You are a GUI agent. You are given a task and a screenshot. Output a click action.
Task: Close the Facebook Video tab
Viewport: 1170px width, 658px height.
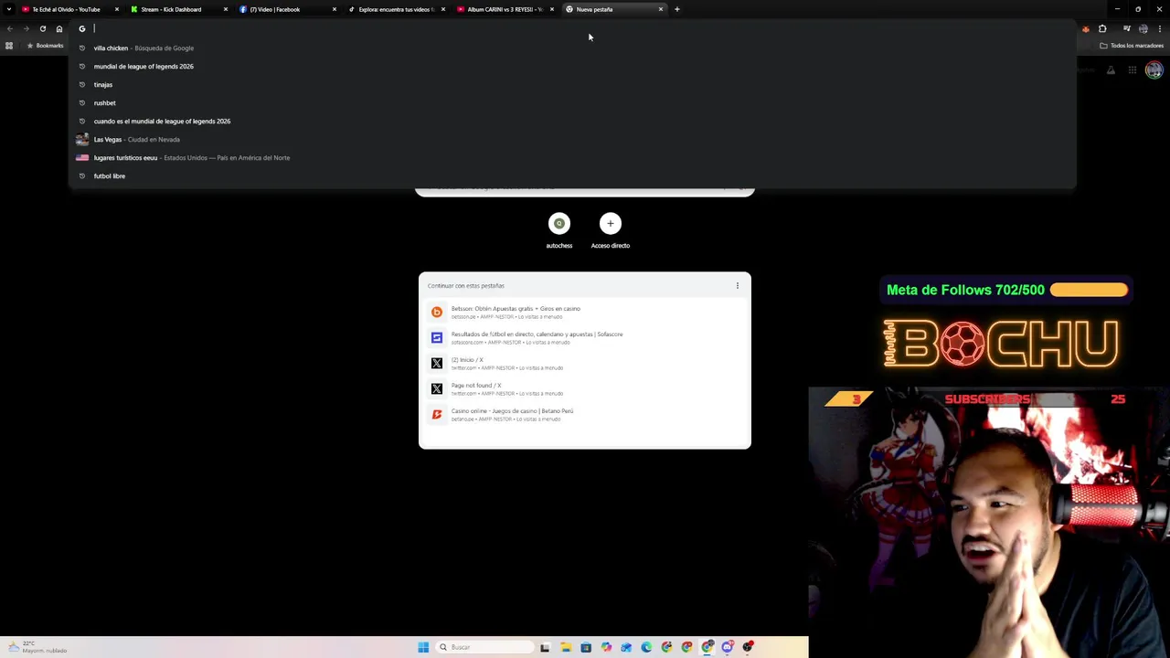pos(335,9)
